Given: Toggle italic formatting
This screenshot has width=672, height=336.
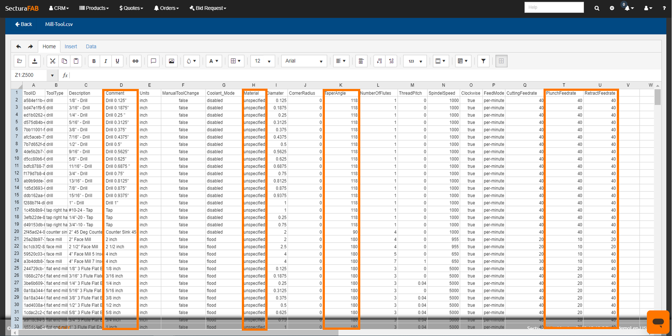Looking at the screenshot, I should tap(106, 61).
